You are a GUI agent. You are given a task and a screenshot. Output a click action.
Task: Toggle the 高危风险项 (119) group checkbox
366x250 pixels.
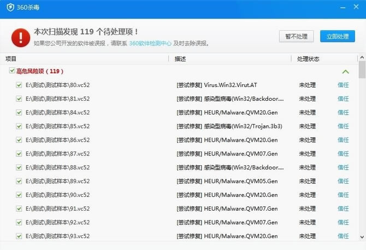(12, 71)
